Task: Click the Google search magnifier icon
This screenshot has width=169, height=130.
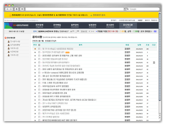Action: [128, 9]
